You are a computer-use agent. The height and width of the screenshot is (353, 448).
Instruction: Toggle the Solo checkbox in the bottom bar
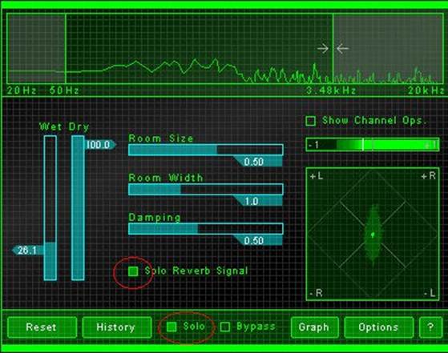click(172, 327)
